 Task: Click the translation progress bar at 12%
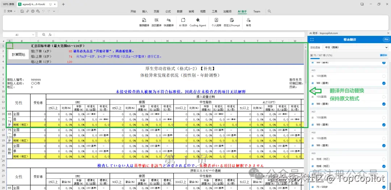click(349, 58)
